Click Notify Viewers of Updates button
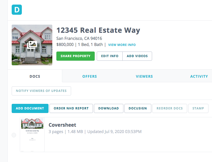212x162 pixels. coord(41,91)
